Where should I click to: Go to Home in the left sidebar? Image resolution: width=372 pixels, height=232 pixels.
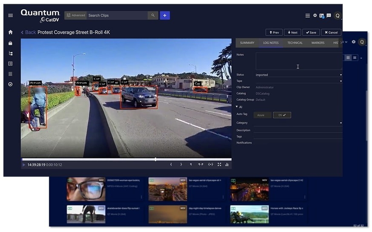pos(11,32)
